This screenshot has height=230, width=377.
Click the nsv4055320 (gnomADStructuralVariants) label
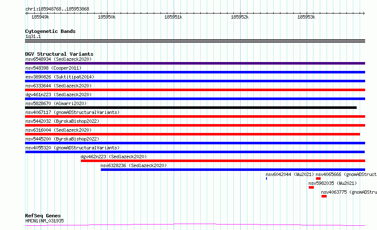pyautogui.click(x=72, y=148)
